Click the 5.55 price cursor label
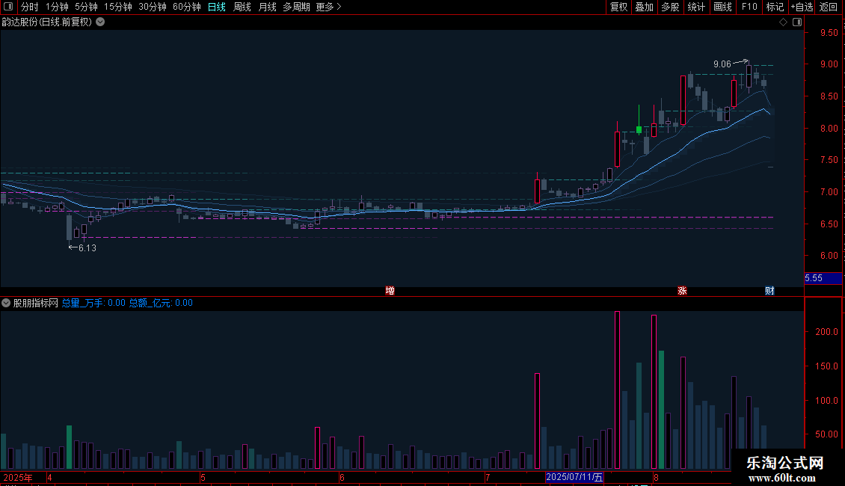 pyautogui.click(x=823, y=278)
